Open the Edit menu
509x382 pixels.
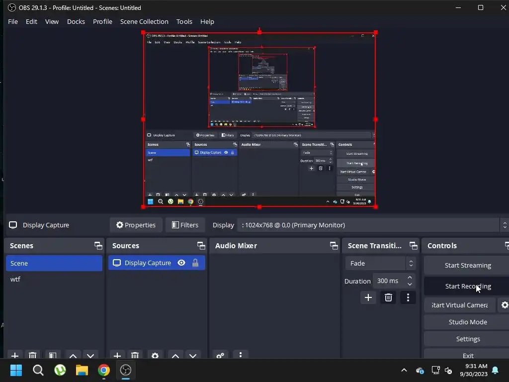point(31,21)
